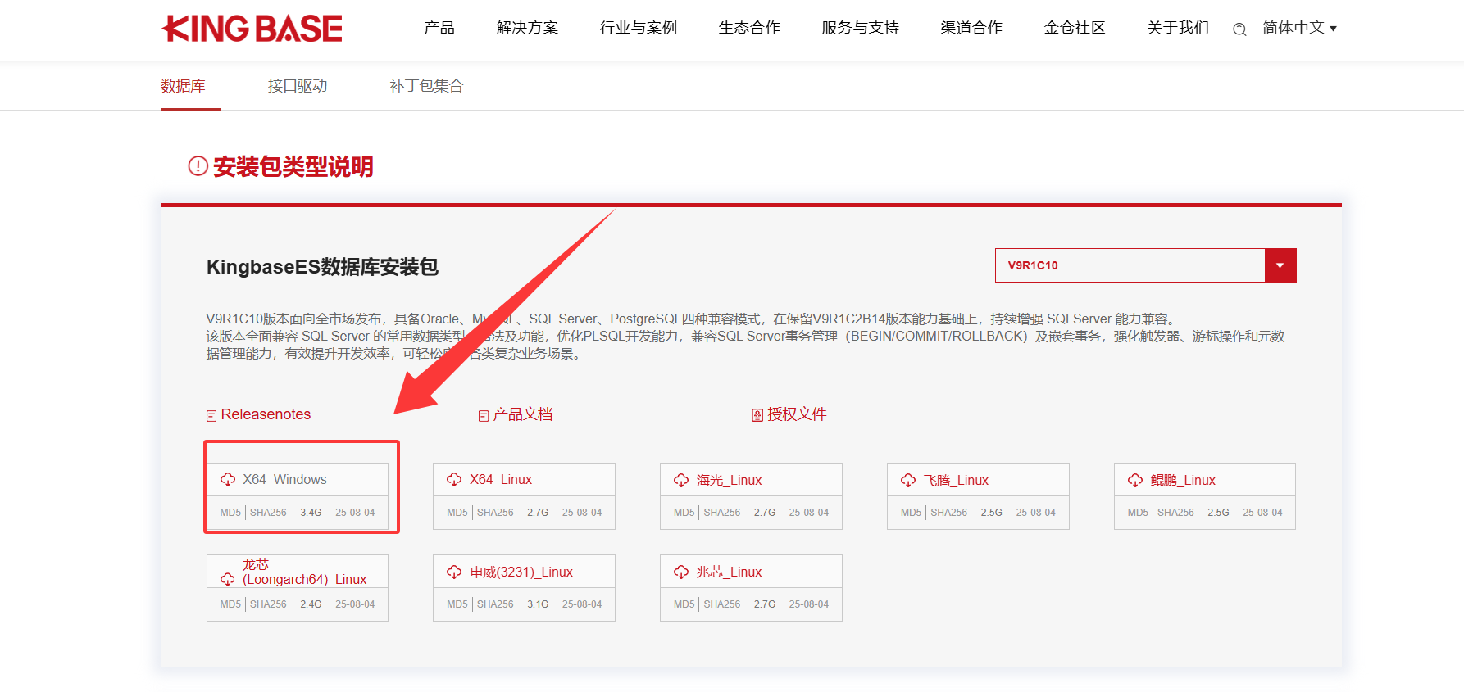The height and width of the screenshot is (692, 1464).
Task: Click the KingbaseES数据库安装包 heading
Action: (x=322, y=267)
